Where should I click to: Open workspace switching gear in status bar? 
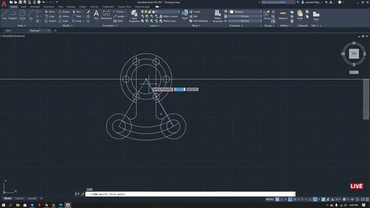pyautogui.click(x=345, y=199)
